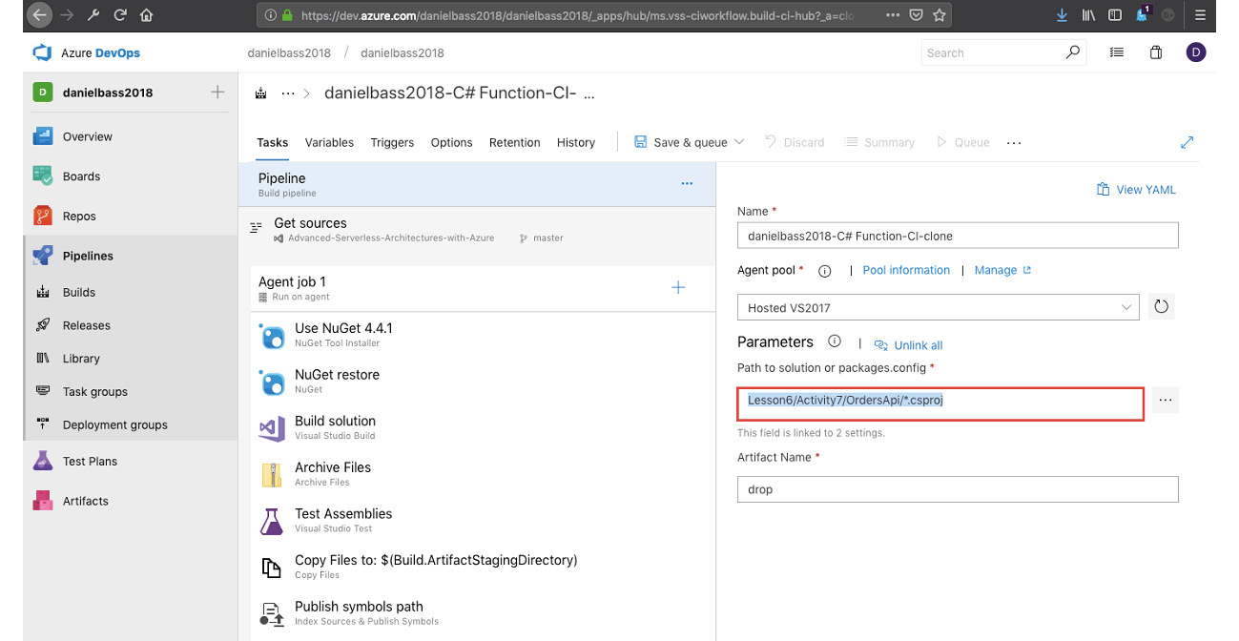Click danielbass2018 organization breadcrumb
The height and width of the screenshot is (641, 1239).
click(x=289, y=52)
